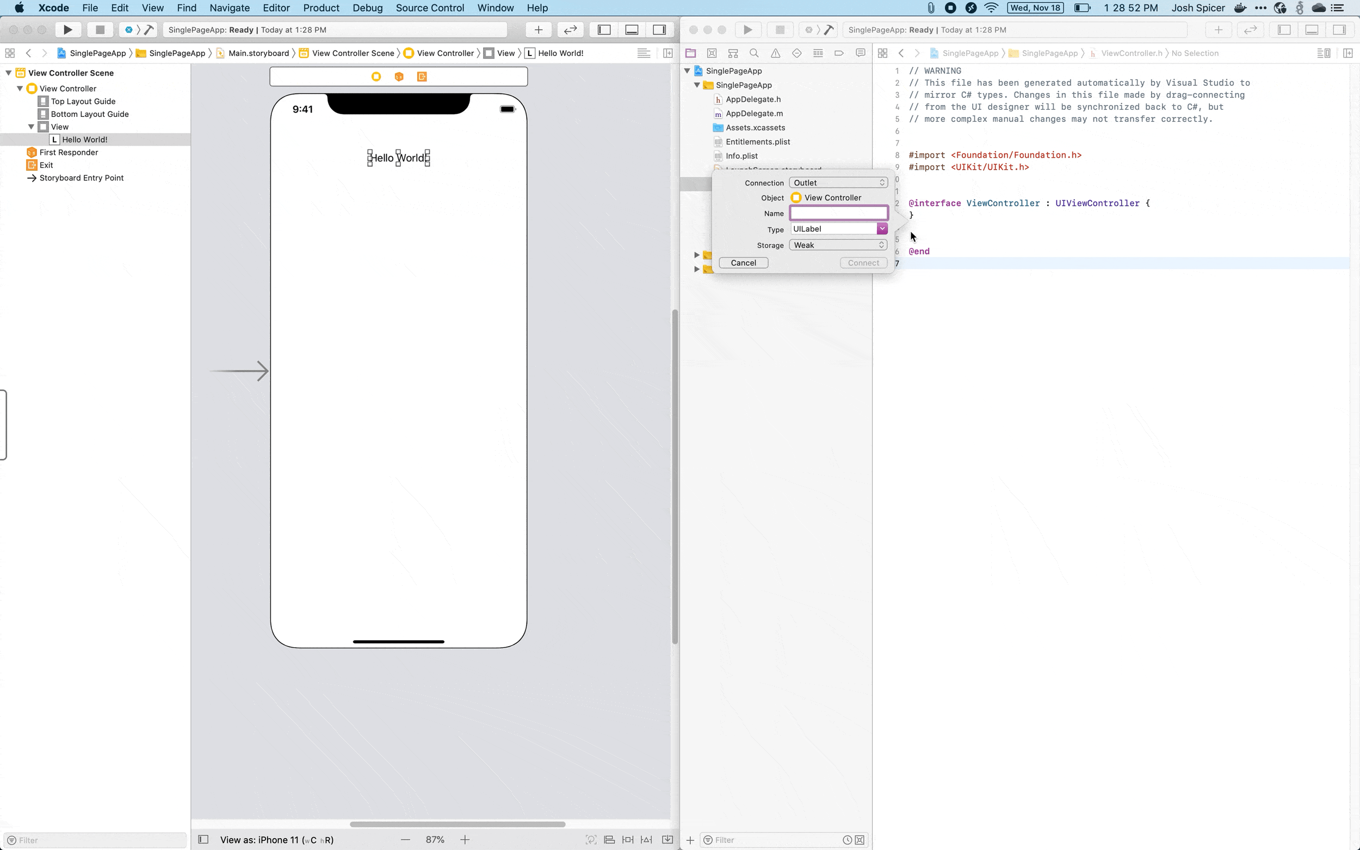The height and width of the screenshot is (850, 1360).
Task: Click the Stop button in left toolbar
Action: point(100,30)
